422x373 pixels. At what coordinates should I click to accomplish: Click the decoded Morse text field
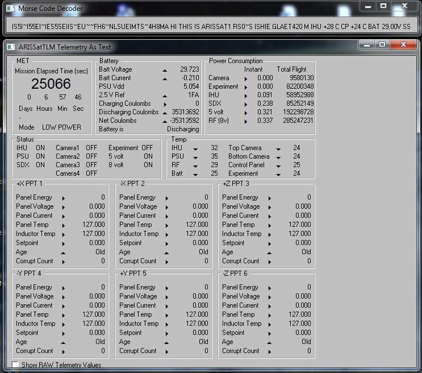211,26
